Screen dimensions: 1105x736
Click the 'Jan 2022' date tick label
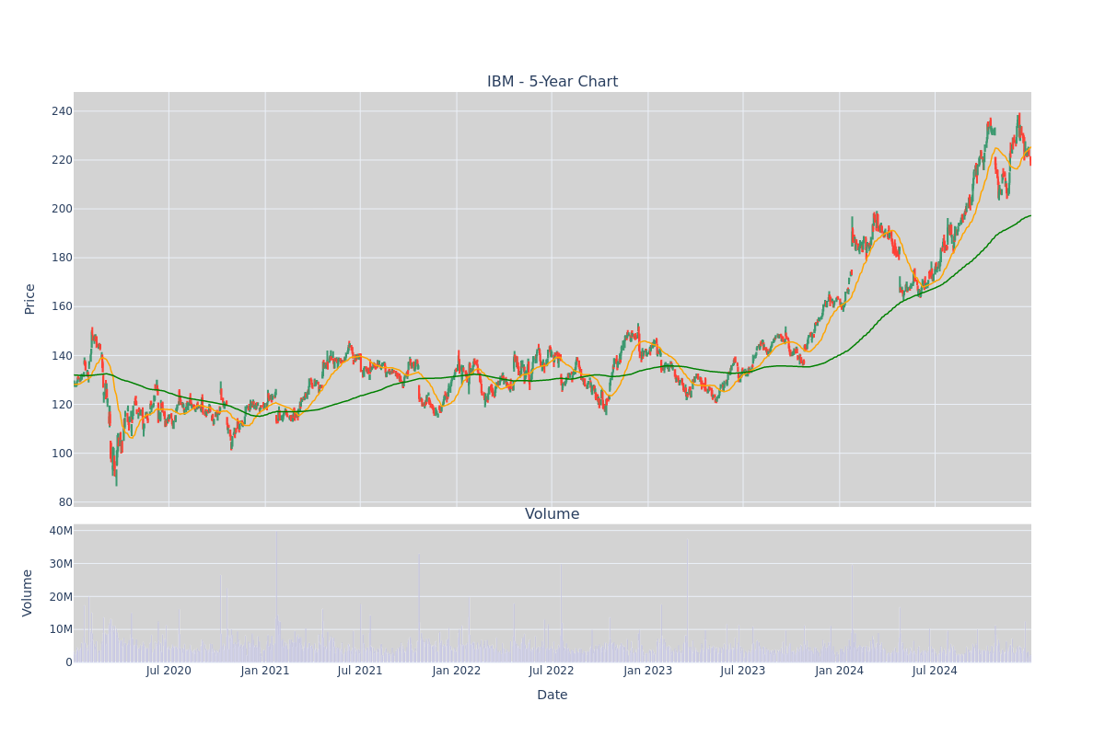click(x=457, y=671)
